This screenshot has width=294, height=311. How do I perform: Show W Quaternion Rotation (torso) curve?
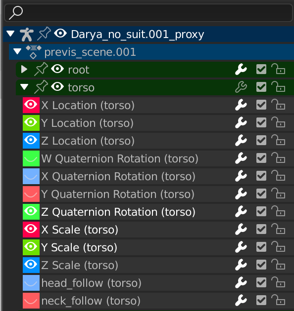pos(31,158)
